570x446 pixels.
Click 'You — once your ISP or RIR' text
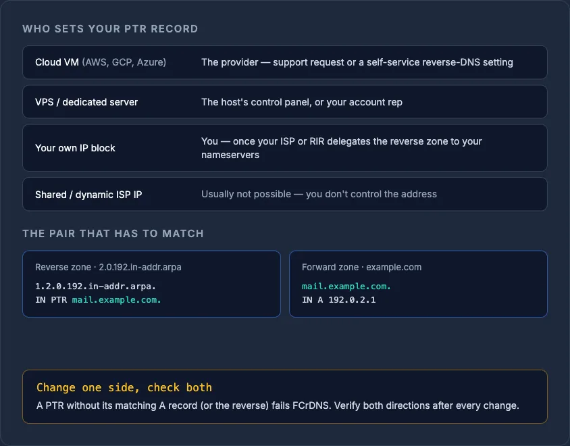pyautogui.click(x=342, y=148)
